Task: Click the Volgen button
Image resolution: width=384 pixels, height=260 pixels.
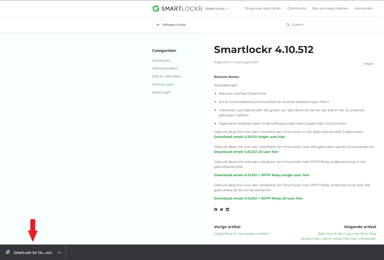Action: point(368,64)
